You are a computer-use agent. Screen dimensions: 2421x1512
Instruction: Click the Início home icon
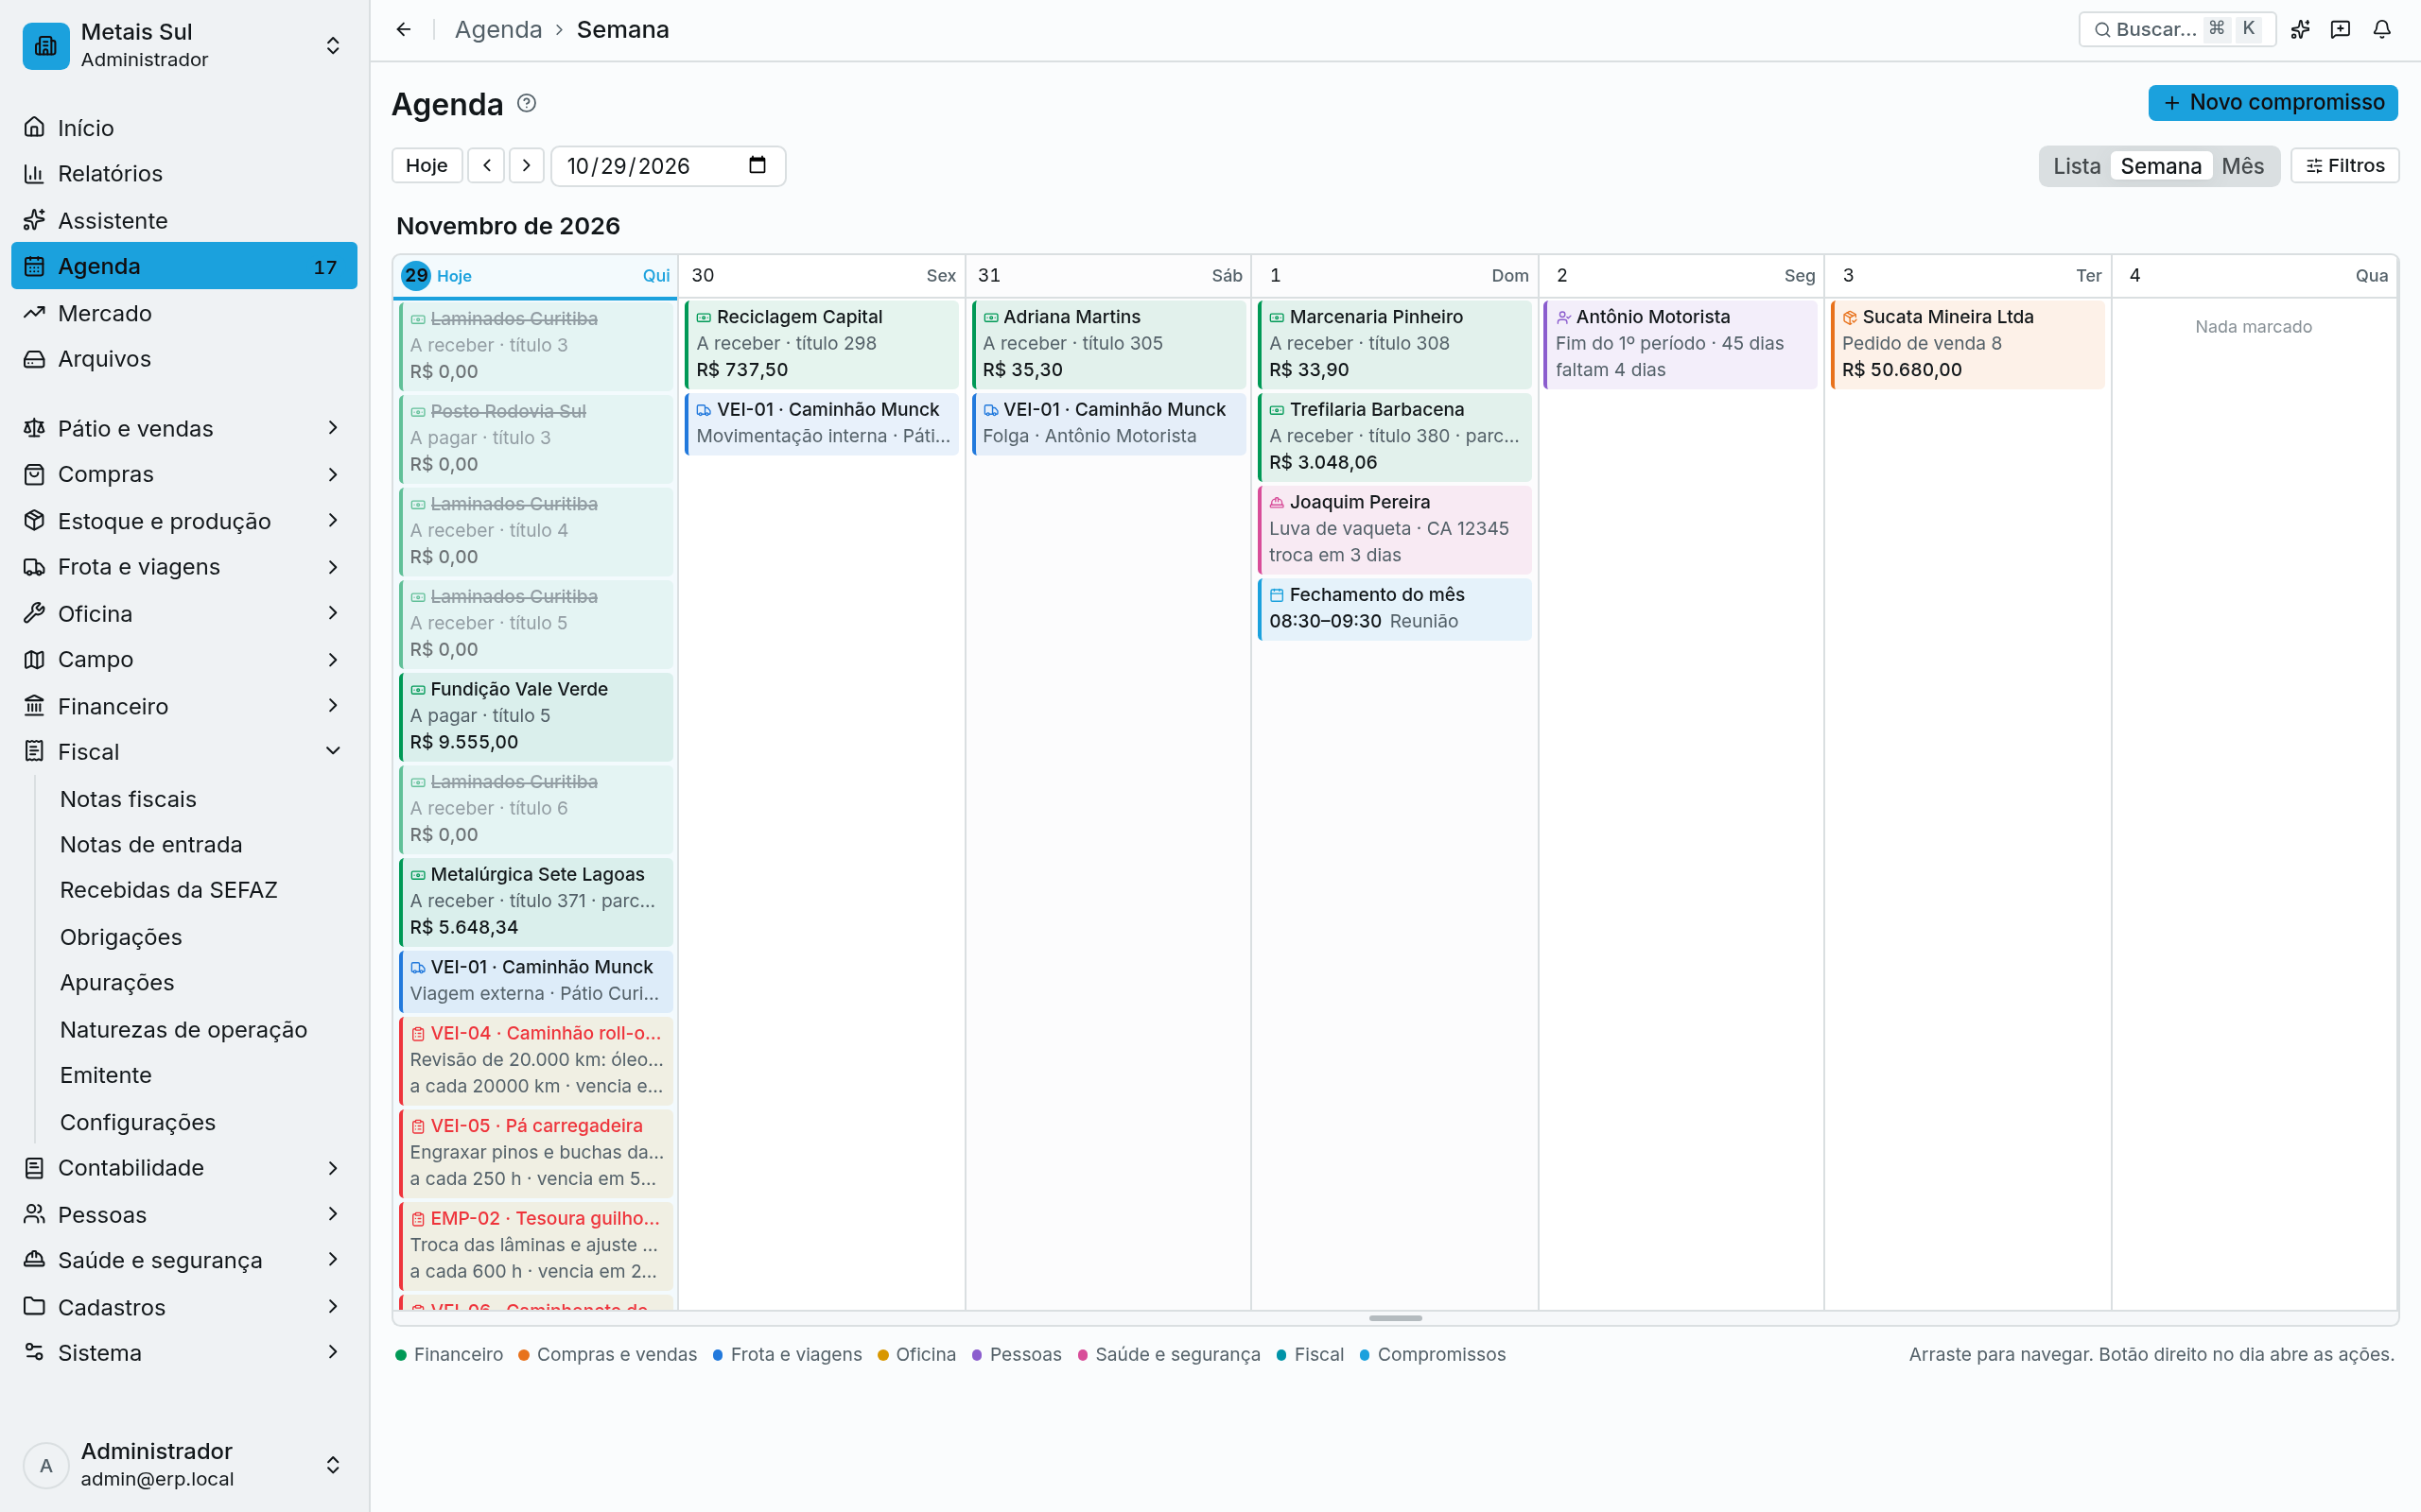click(34, 127)
